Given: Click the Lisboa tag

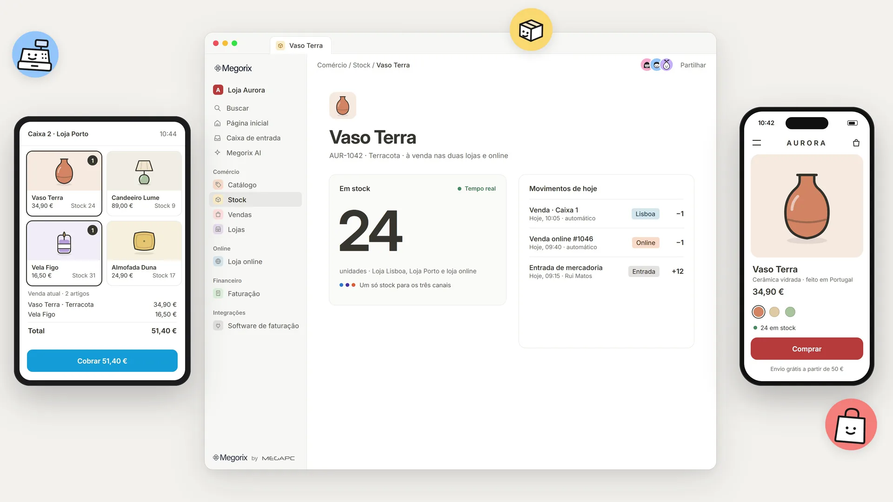Looking at the screenshot, I should (x=645, y=214).
